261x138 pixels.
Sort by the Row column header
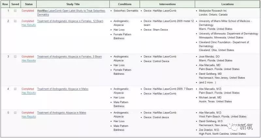pyautogui.click(x=5, y=4)
